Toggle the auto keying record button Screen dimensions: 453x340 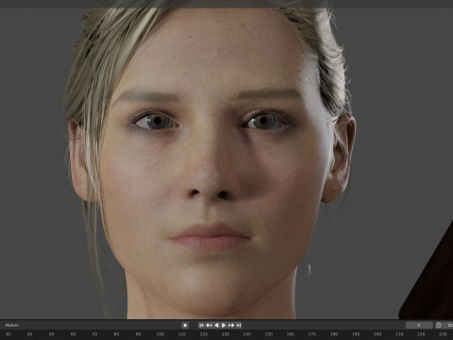coord(185,325)
